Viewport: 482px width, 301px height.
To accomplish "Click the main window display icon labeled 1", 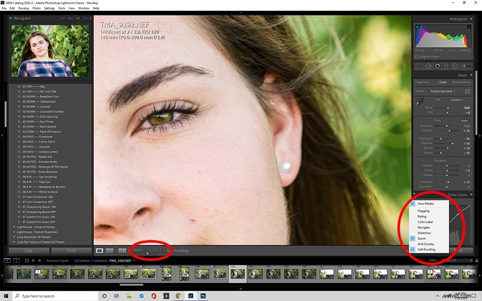I will (x=7, y=260).
